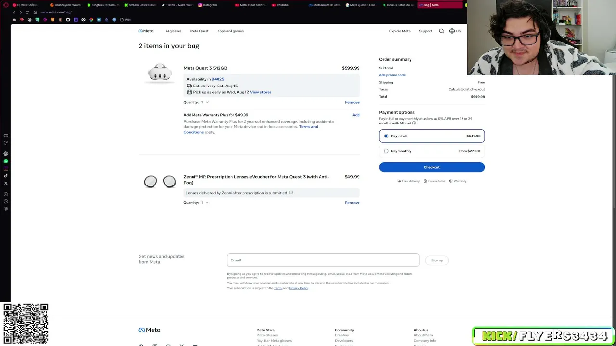Click the address bar showing meta.com/bag

click(x=56, y=12)
